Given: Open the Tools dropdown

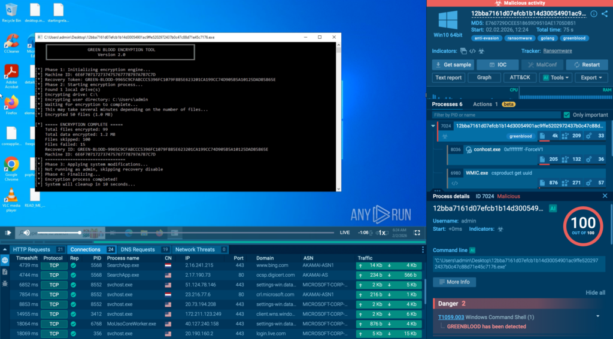Looking at the screenshot, I should pyautogui.click(x=556, y=78).
